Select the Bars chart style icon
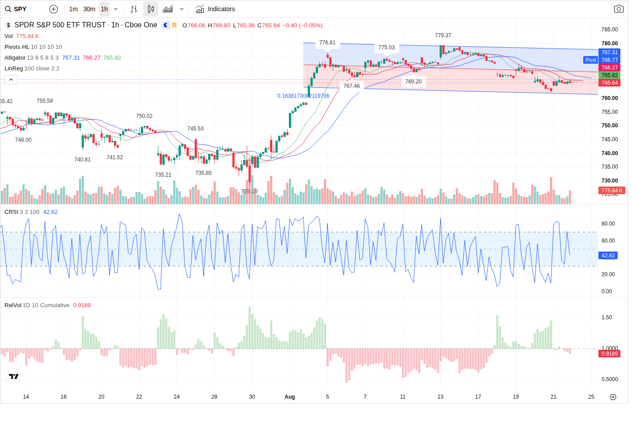The height and width of the screenshot is (426, 637). point(134,9)
